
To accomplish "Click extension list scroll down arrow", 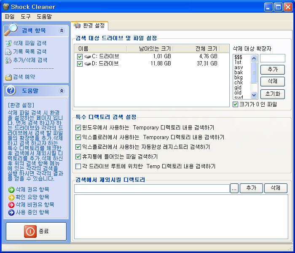I will coord(254,95).
